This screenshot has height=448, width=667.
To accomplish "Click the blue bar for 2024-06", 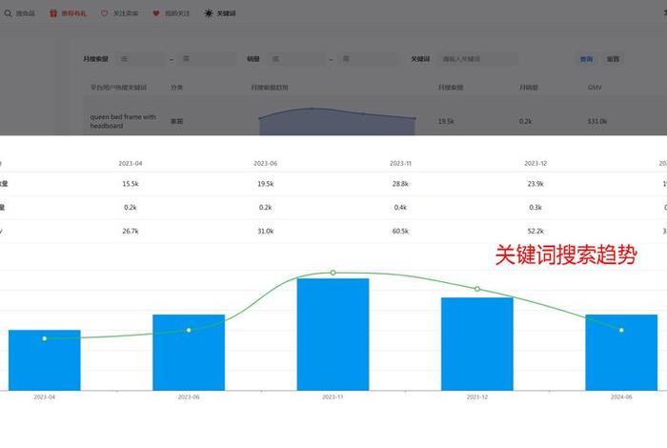I will click(x=621, y=353).
